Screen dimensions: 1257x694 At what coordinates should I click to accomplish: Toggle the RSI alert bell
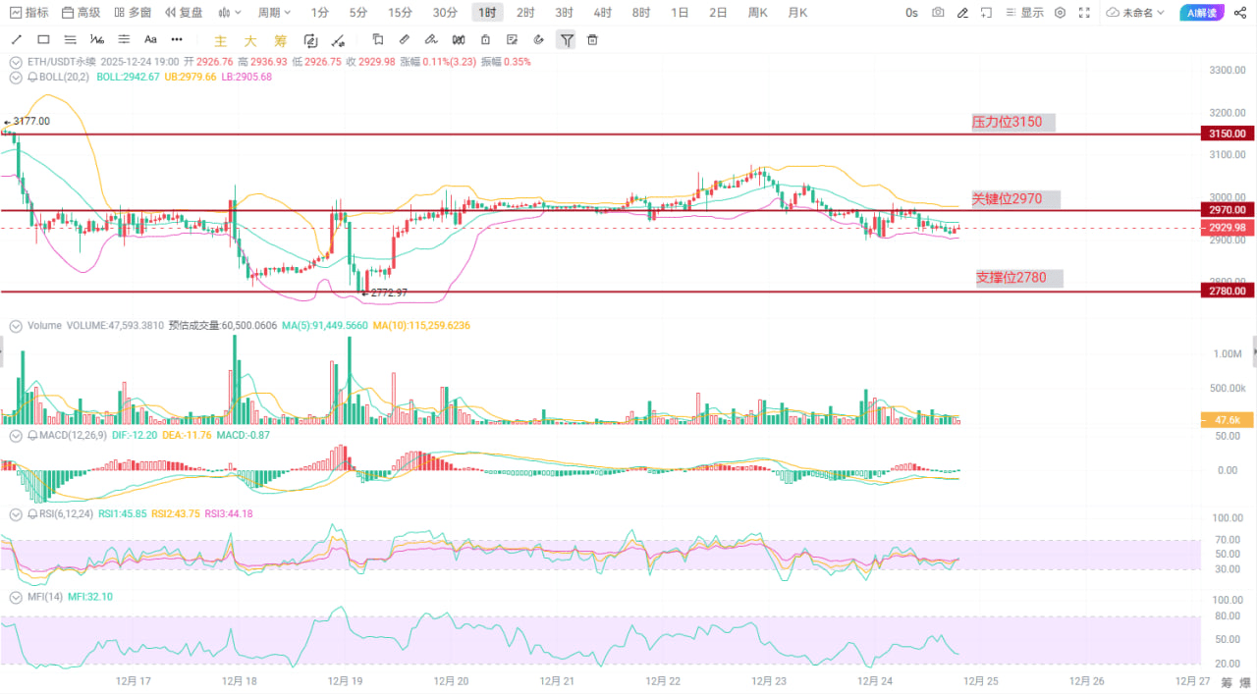(x=32, y=513)
